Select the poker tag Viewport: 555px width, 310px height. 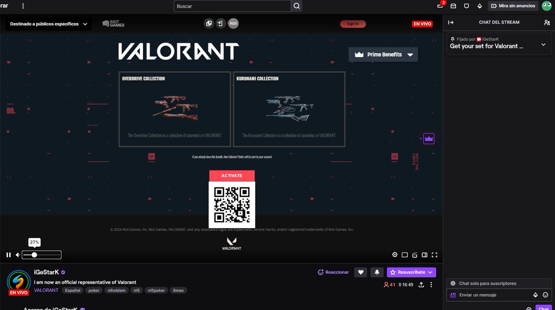tap(94, 291)
